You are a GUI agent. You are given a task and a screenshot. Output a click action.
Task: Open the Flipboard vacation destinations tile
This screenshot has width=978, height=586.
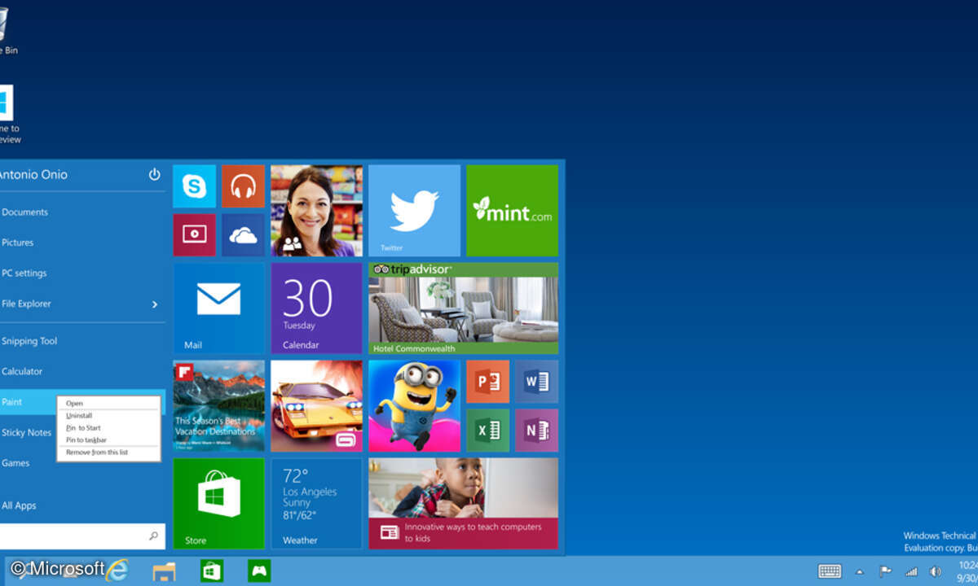[218, 406]
